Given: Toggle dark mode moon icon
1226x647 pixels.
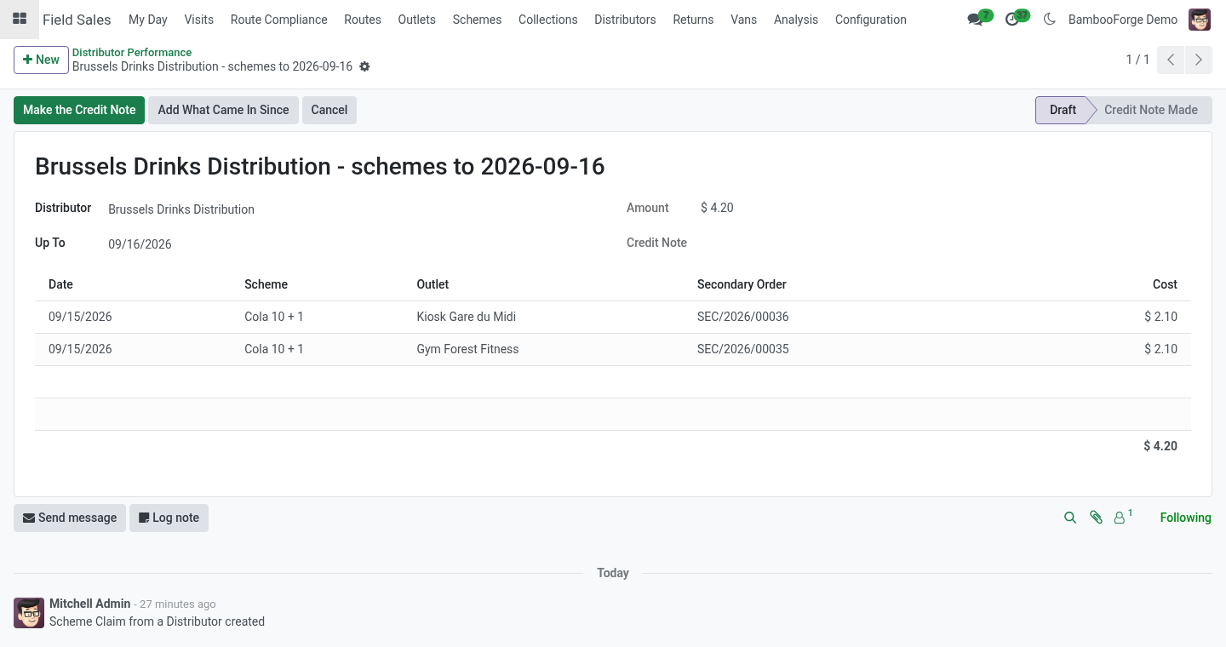Looking at the screenshot, I should tap(1049, 20).
